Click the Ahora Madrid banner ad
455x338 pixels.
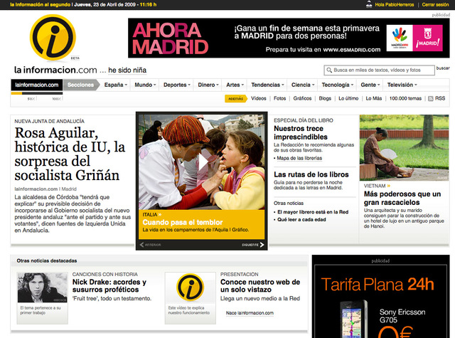(289, 38)
